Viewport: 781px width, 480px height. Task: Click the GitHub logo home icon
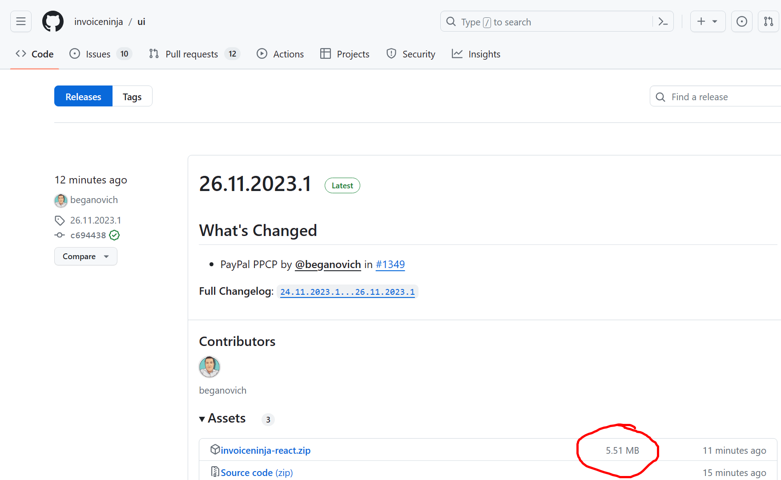pos(53,21)
